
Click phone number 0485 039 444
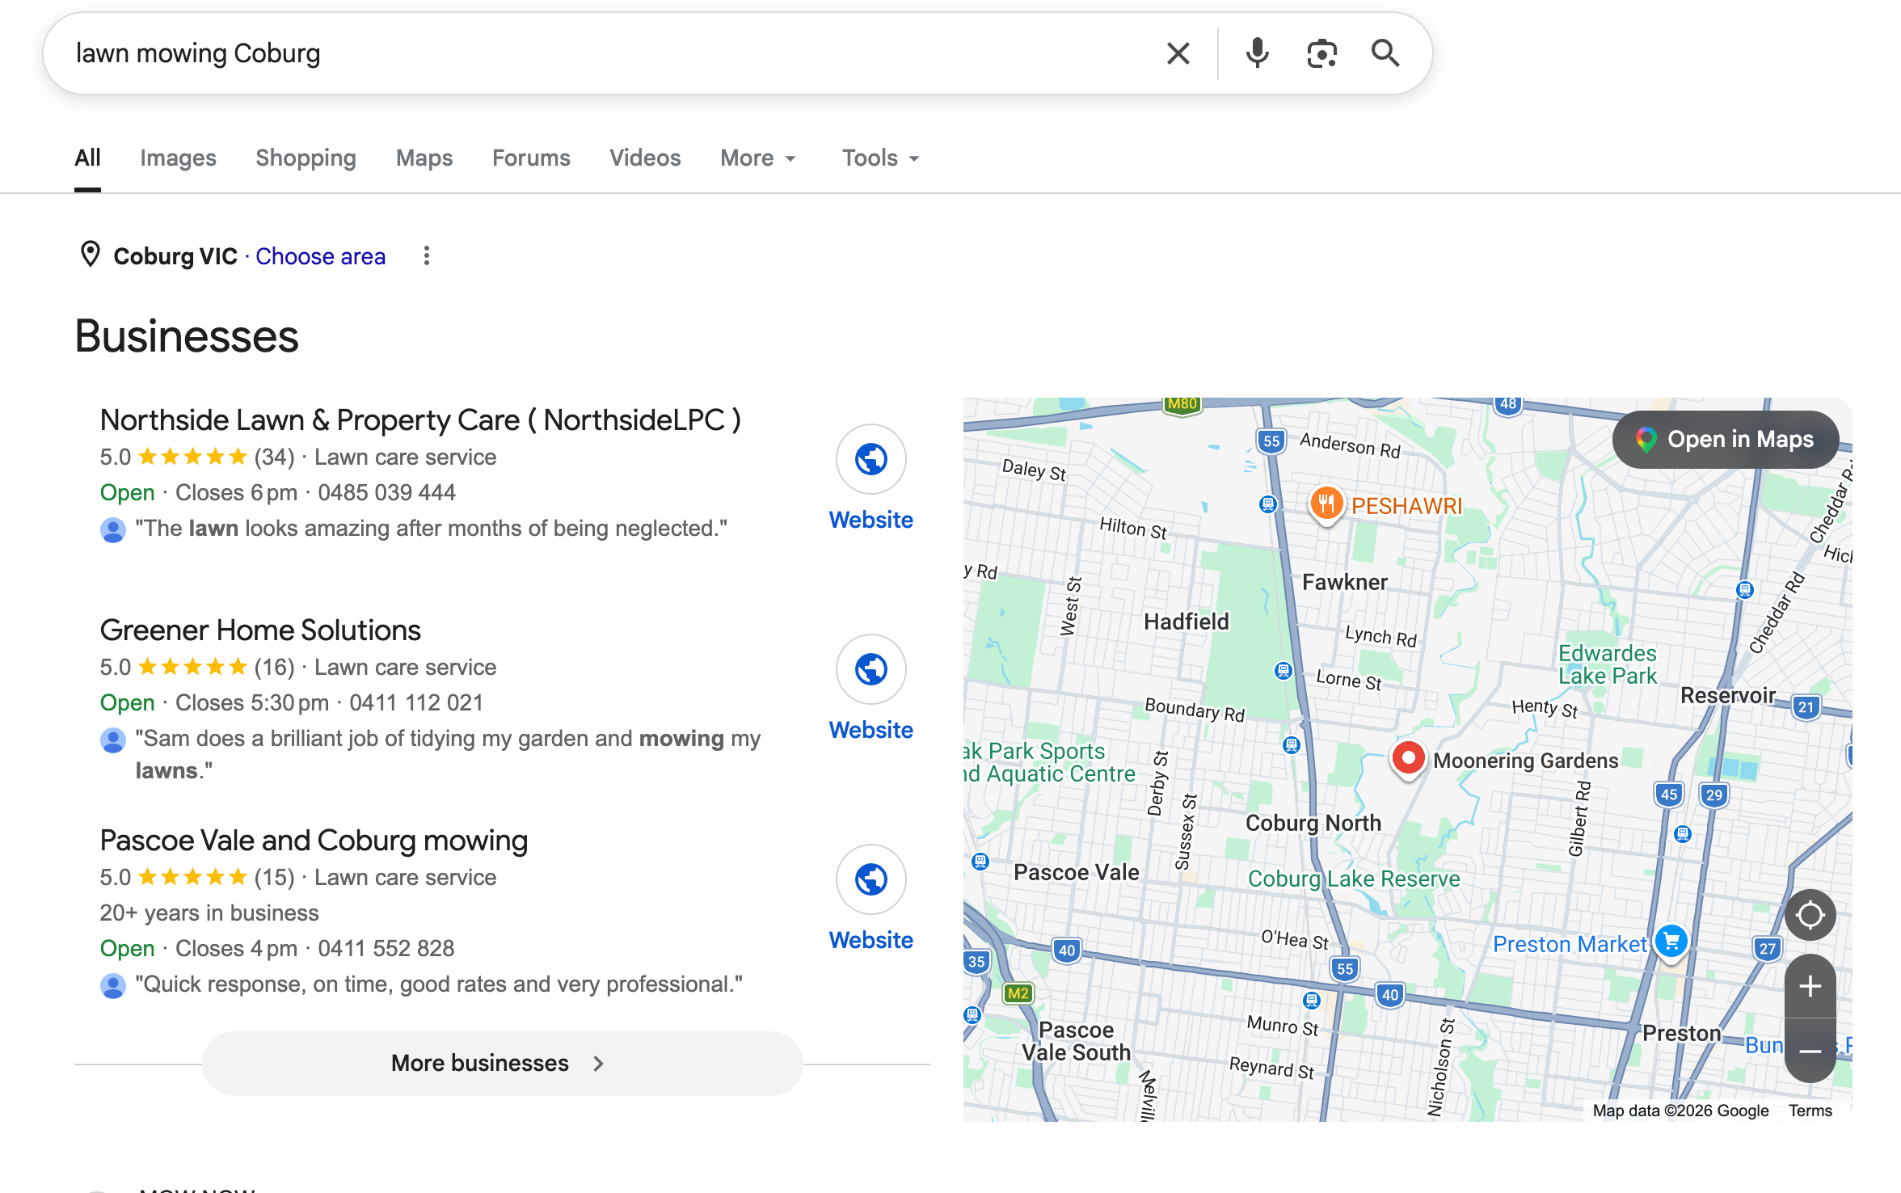coord(386,493)
